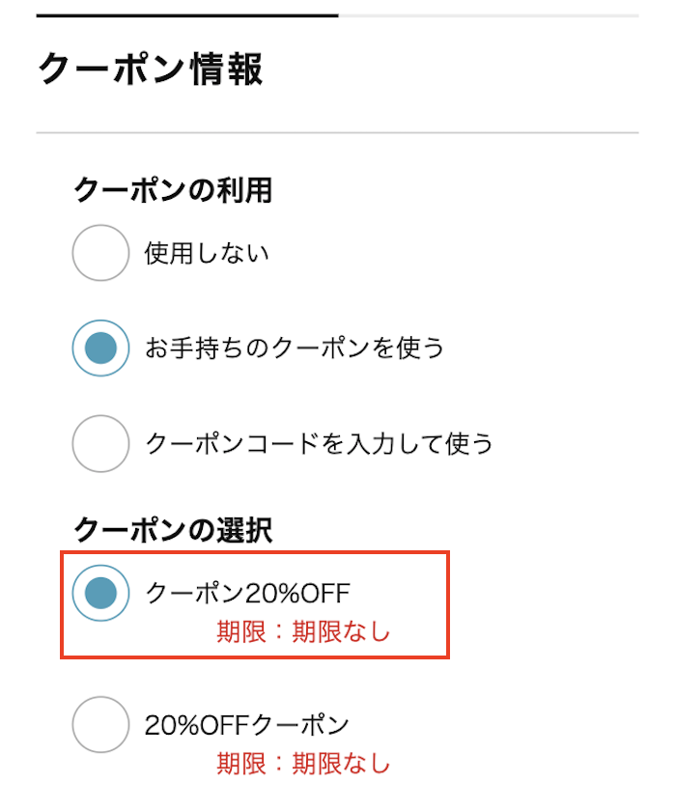Screen dimensions: 676x810
Task: Choose the お手持ちのクーポンを使う radio button
Action: pyautogui.click(x=100, y=348)
